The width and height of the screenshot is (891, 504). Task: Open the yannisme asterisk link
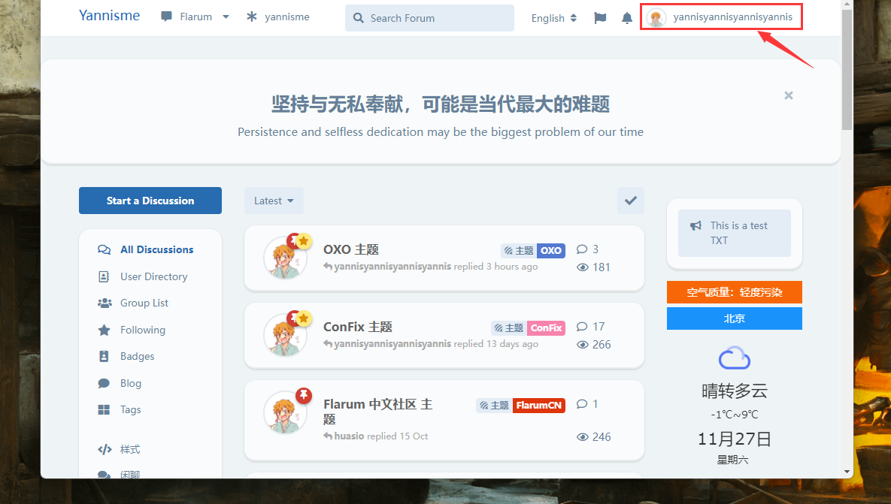(x=278, y=17)
